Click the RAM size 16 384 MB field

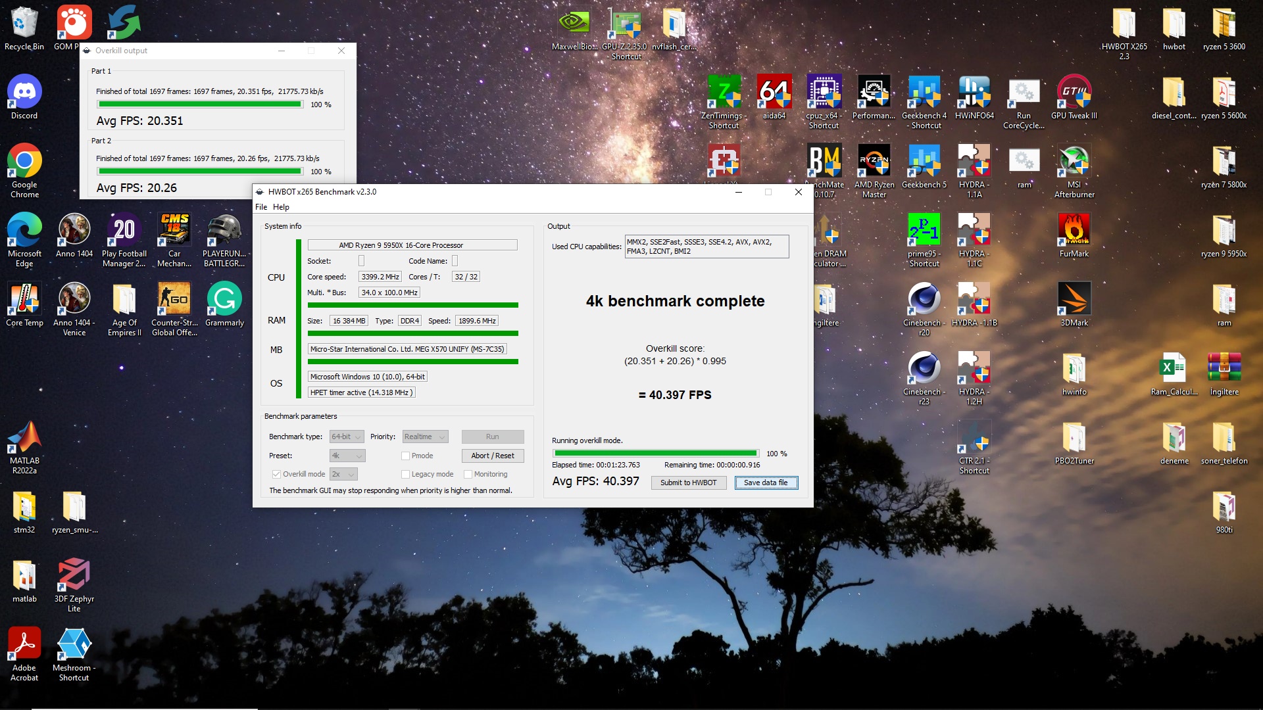click(349, 321)
